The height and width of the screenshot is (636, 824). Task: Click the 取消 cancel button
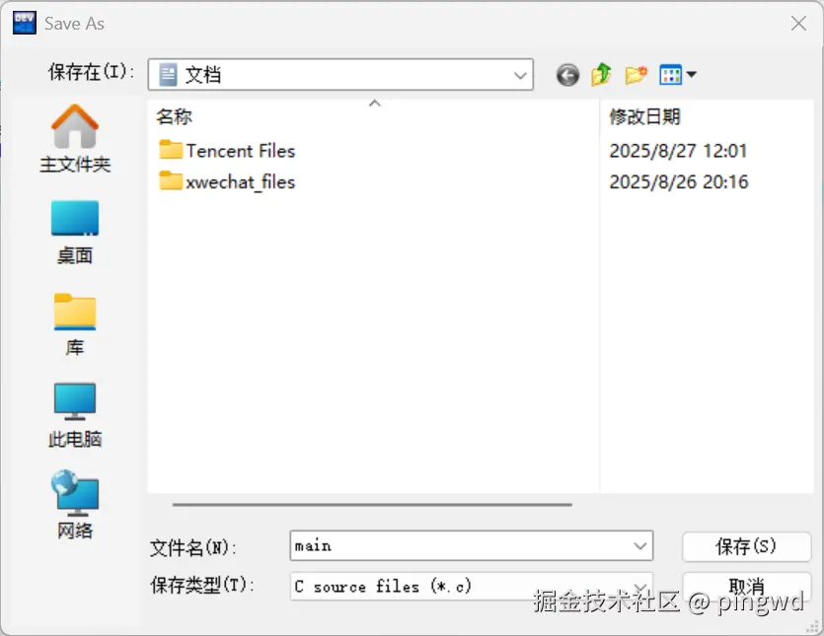tap(746, 586)
